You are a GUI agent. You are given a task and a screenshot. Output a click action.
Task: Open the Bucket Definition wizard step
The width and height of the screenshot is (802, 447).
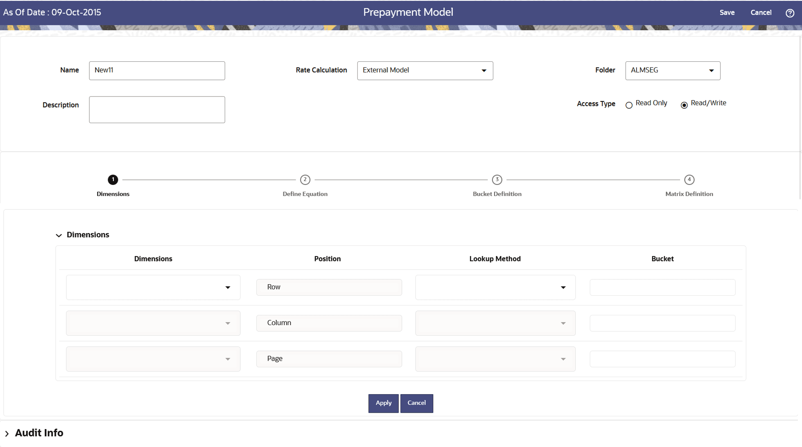497,180
